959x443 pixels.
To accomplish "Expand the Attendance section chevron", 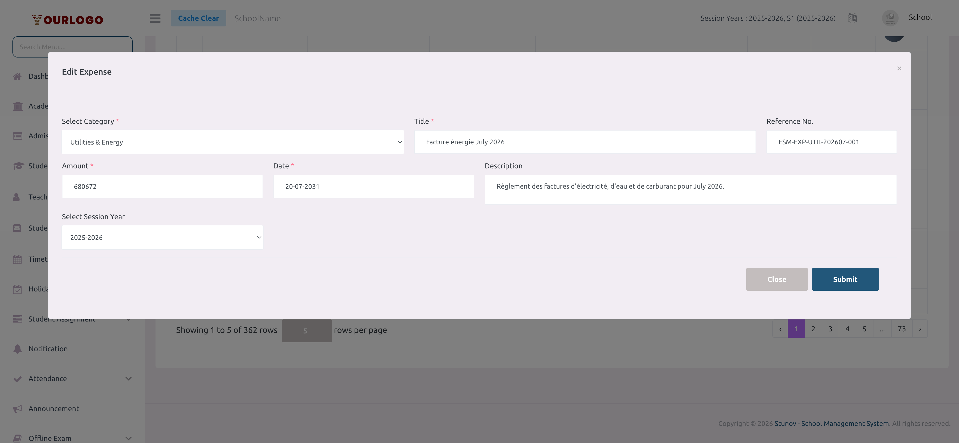I will pos(129,378).
